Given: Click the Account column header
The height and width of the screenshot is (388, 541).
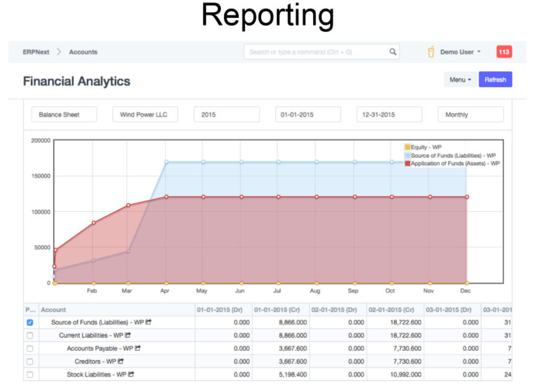Looking at the screenshot, I should tap(117, 310).
